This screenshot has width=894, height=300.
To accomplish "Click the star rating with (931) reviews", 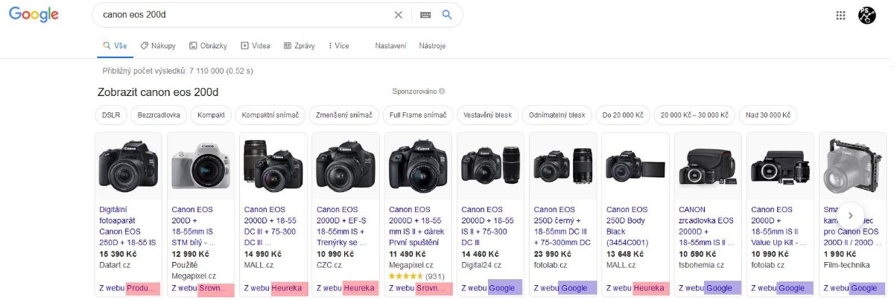I will pyautogui.click(x=416, y=276).
